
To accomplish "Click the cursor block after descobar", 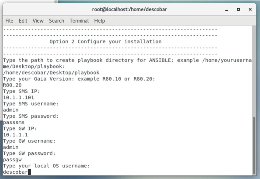I will pos(29,172).
